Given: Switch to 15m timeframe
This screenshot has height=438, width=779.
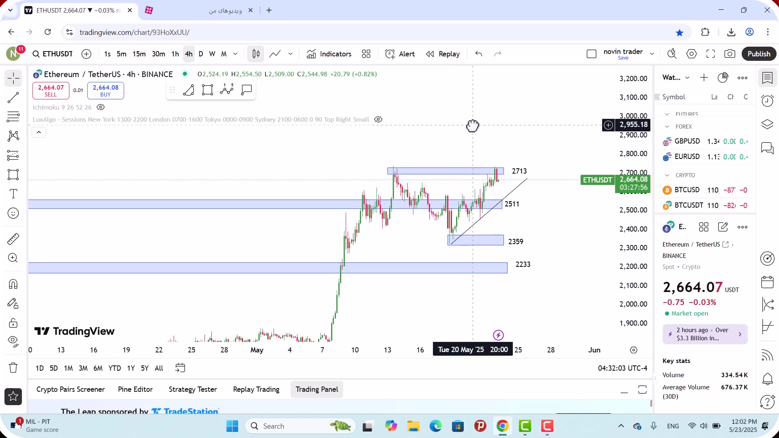Looking at the screenshot, I should pos(139,54).
